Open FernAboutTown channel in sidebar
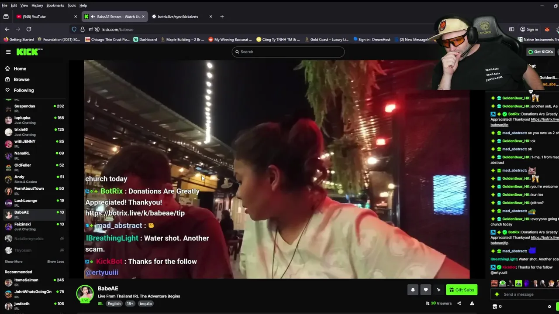The width and height of the screenshot is (559, 314). pyautogui.click(x=34, y=191)
